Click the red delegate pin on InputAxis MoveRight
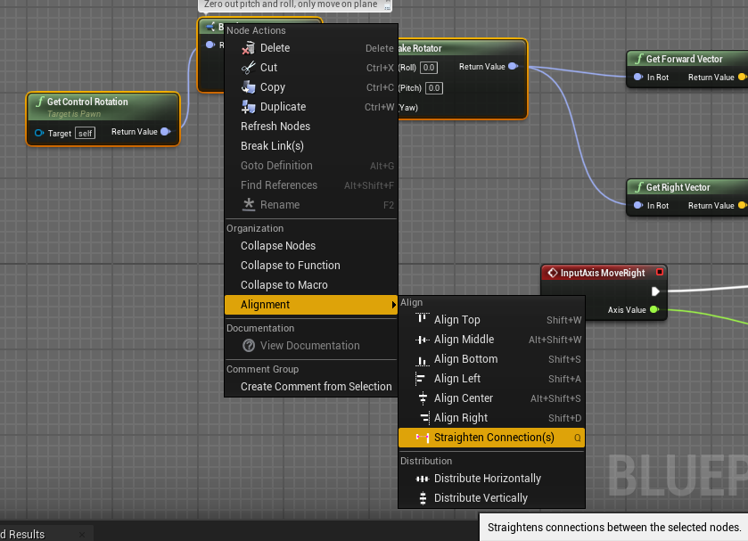 tap(660, 272)
